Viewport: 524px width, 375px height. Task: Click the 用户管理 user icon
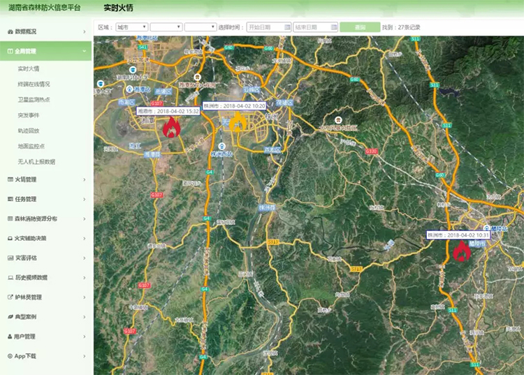coord(10,336)
